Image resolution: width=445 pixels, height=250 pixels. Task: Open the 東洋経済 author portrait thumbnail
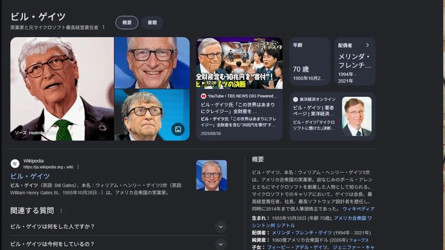(357, 116)
